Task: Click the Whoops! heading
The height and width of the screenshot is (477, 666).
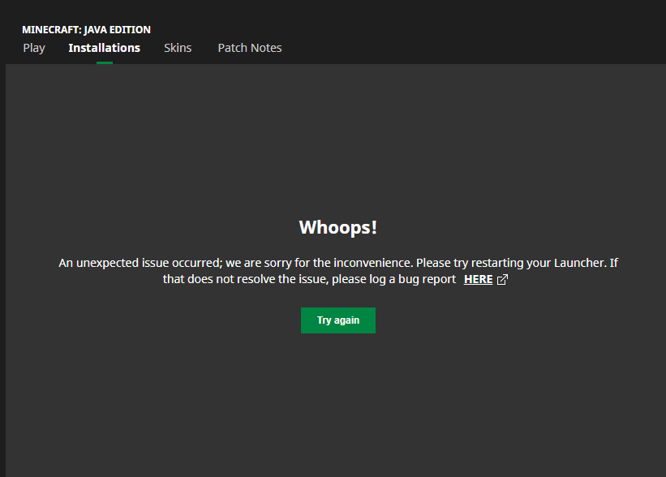Action: tap(338, 227)
